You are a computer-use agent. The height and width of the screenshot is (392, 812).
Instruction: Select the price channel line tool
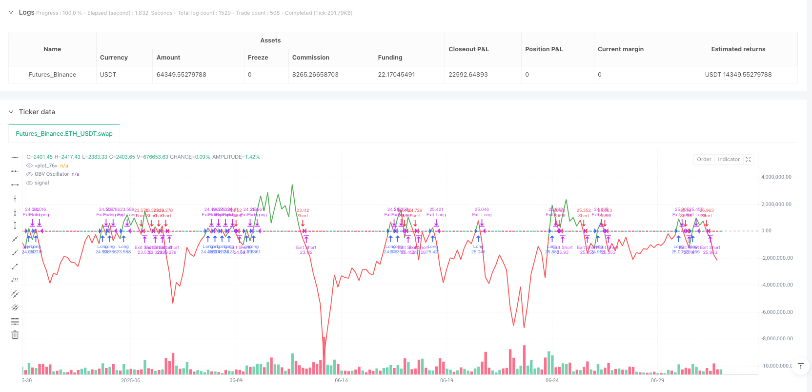pyautogui.click(x=15, y=293)
